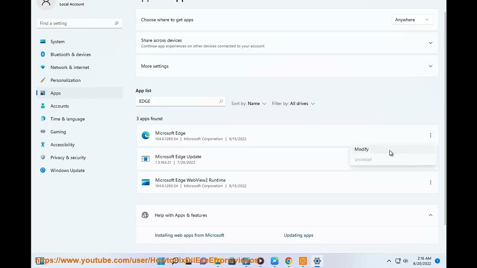Screen dimensions: 477x268
Task: Select Apps in the sidebar
Action: tap(79, 93)
